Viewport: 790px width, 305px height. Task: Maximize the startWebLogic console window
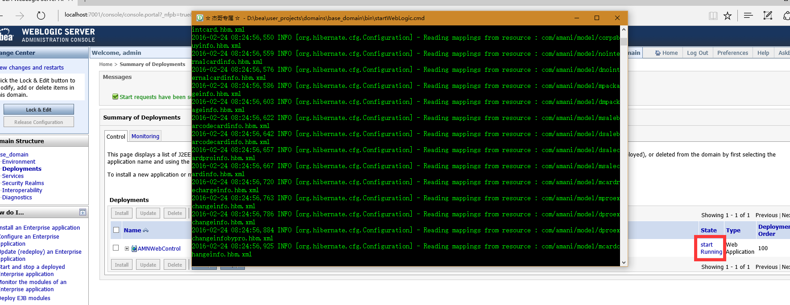coord(597,18)
